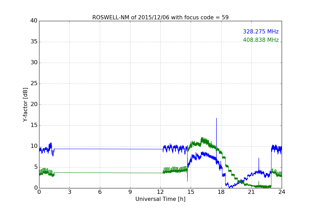Click the y-axis tick label '30'
313x209 pixels.
34,63
